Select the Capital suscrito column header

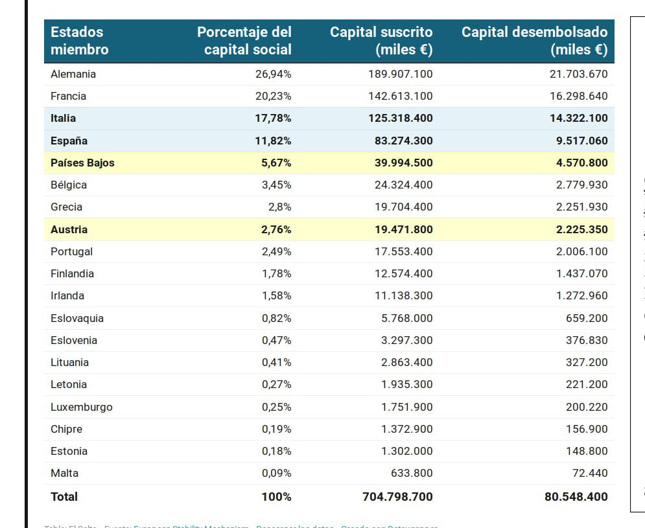pyautogui.click(x=381, y=41)
